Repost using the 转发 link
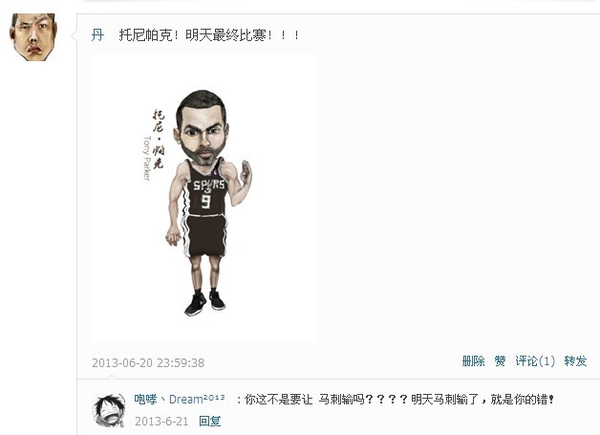Viewport: 600px width, 435px height. pos(575,361)
